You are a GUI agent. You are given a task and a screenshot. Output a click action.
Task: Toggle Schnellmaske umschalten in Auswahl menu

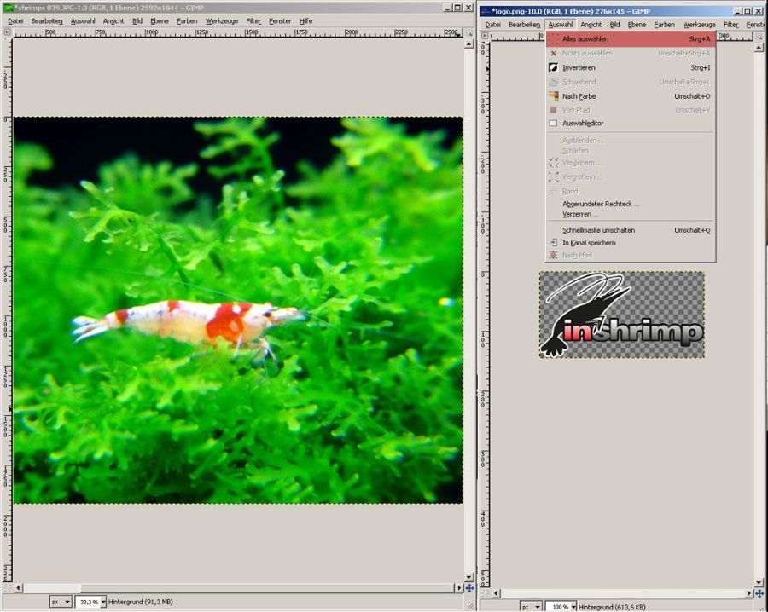[x=598, y=230]
